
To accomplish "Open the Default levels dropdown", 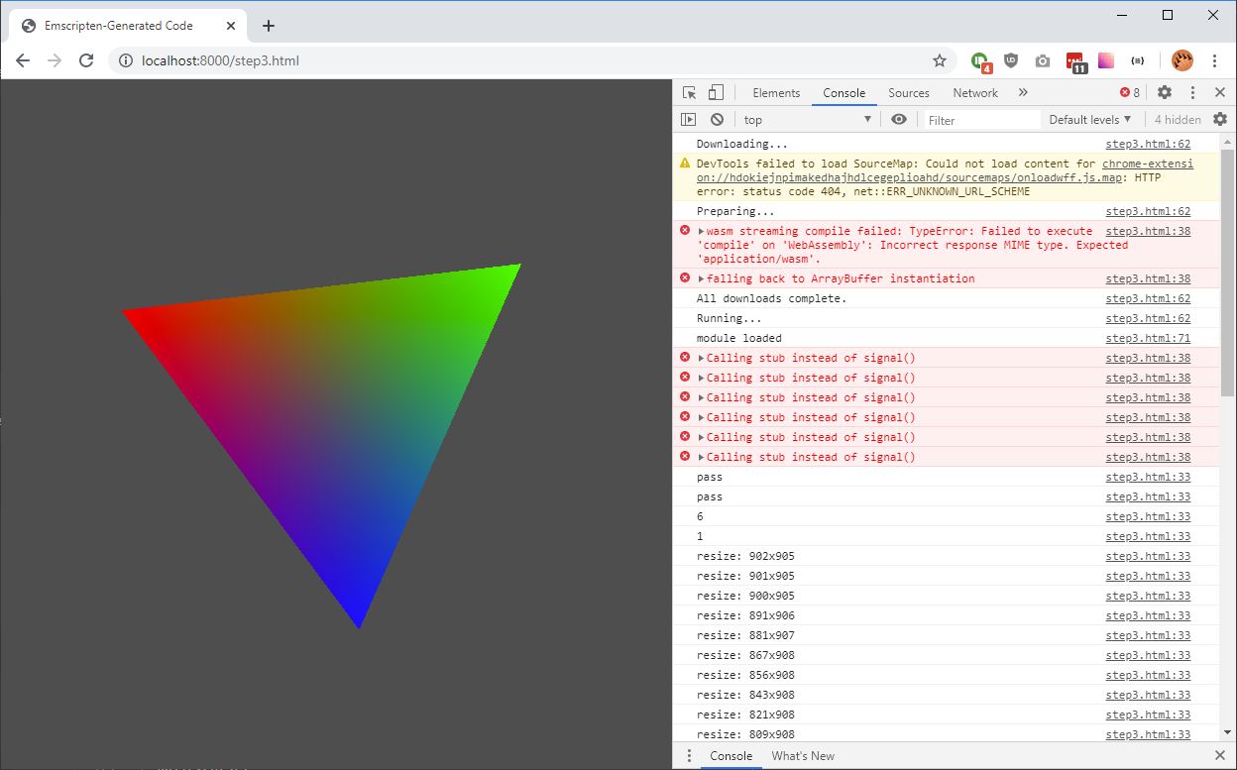I will [1089, 119].
